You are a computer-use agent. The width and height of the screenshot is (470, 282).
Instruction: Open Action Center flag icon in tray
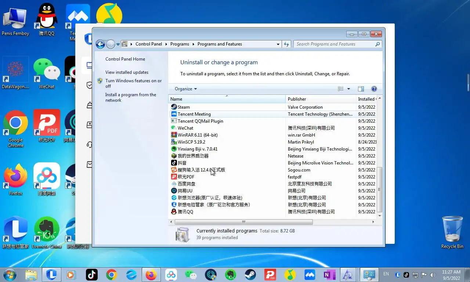(x=424, y=275)
